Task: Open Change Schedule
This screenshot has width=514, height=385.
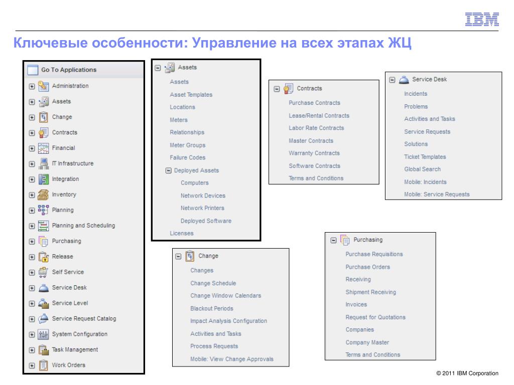Action: tap(213, 283)
